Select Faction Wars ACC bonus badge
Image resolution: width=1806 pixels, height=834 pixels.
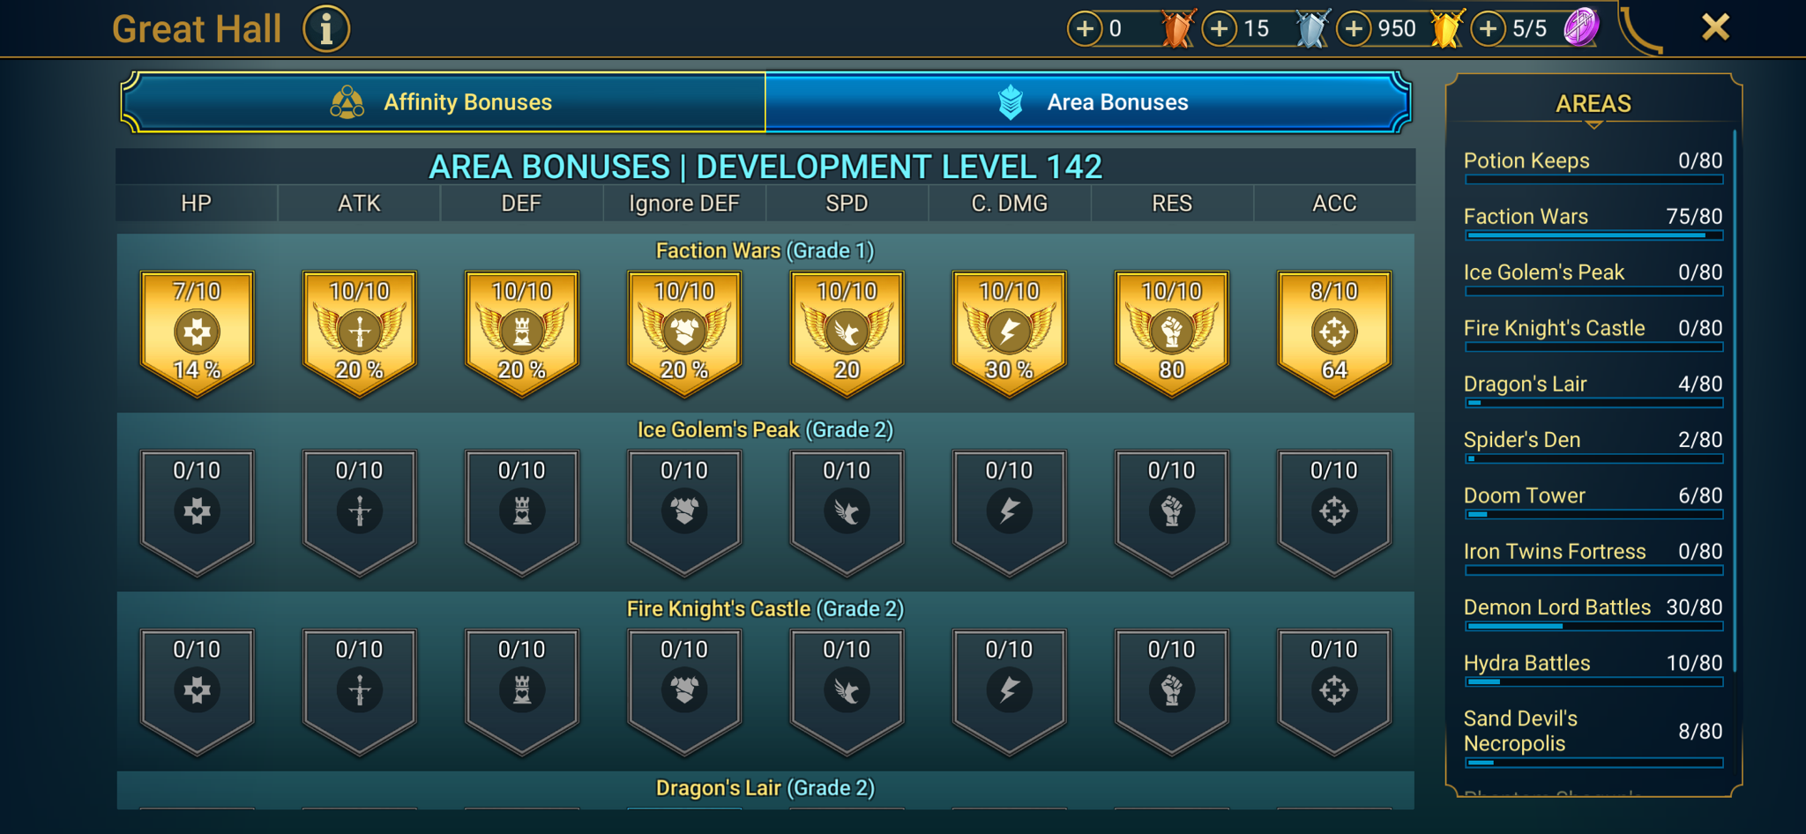(x=1334, y=333)
